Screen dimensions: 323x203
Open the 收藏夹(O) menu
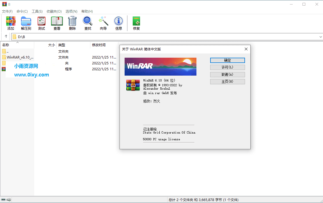[x=54, y=11]
